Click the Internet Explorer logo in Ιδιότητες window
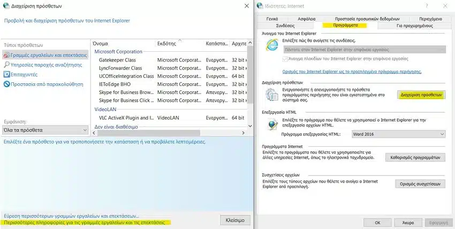Screen dimensions: 455x229 pos(272,45)
